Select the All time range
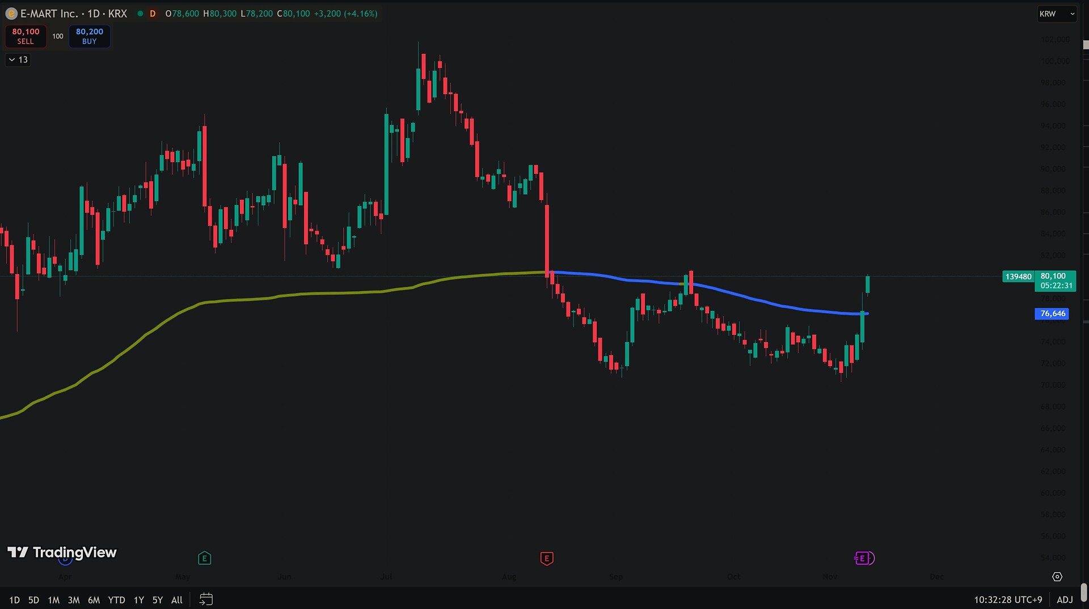This screenshot has height=609, width=1089. 177,600
